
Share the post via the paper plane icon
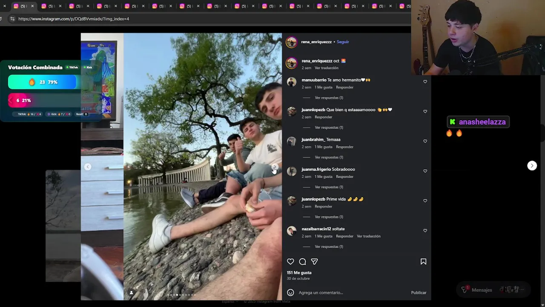314,261
